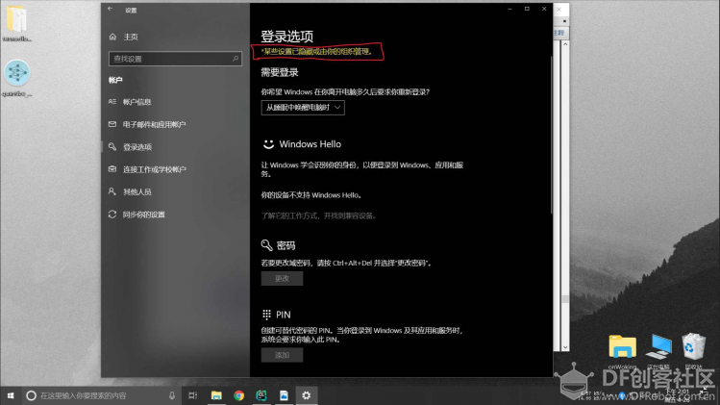
Task: Maximize the Settings window
Action: pos(527,9)
